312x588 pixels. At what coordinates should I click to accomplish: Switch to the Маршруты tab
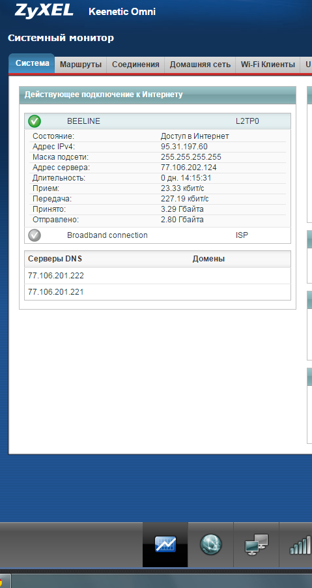(81, 65)
